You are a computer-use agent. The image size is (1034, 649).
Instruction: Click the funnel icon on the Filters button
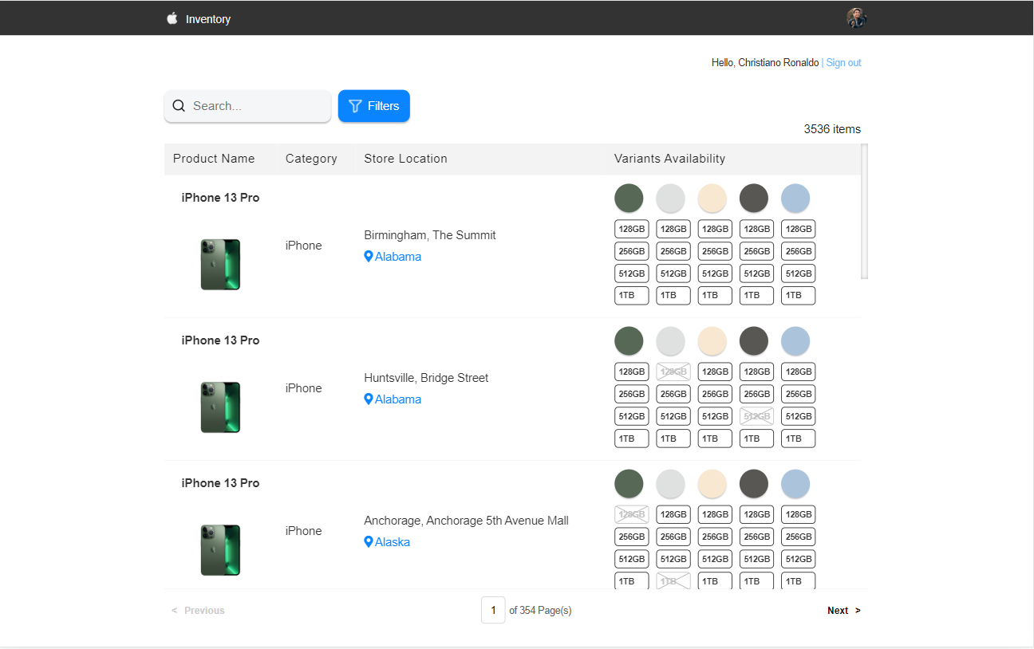coord(356,106)
